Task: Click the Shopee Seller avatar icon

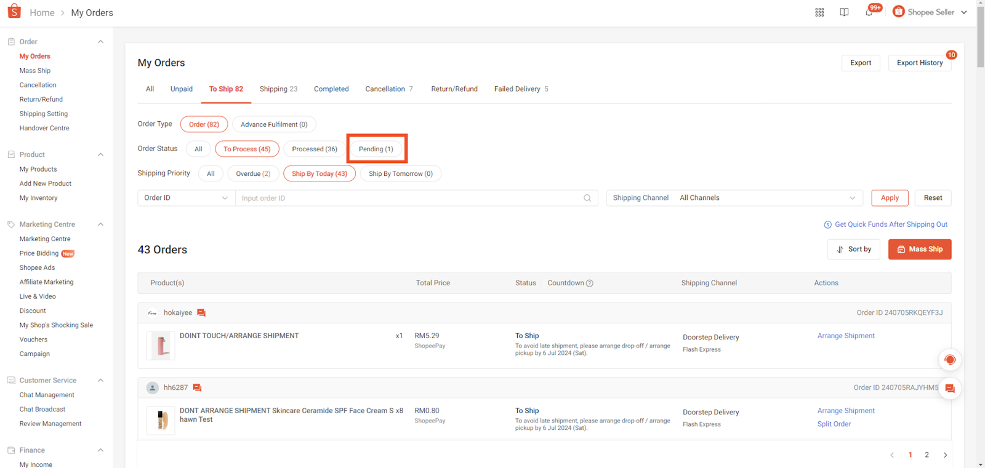Action: pyautogui.click(x=899, y=12)
